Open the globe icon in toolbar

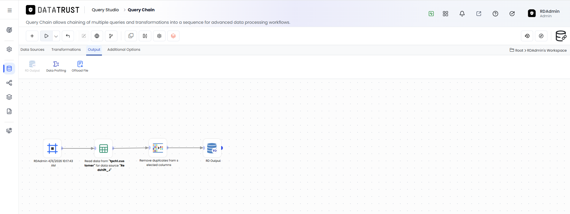click(97, 36)
